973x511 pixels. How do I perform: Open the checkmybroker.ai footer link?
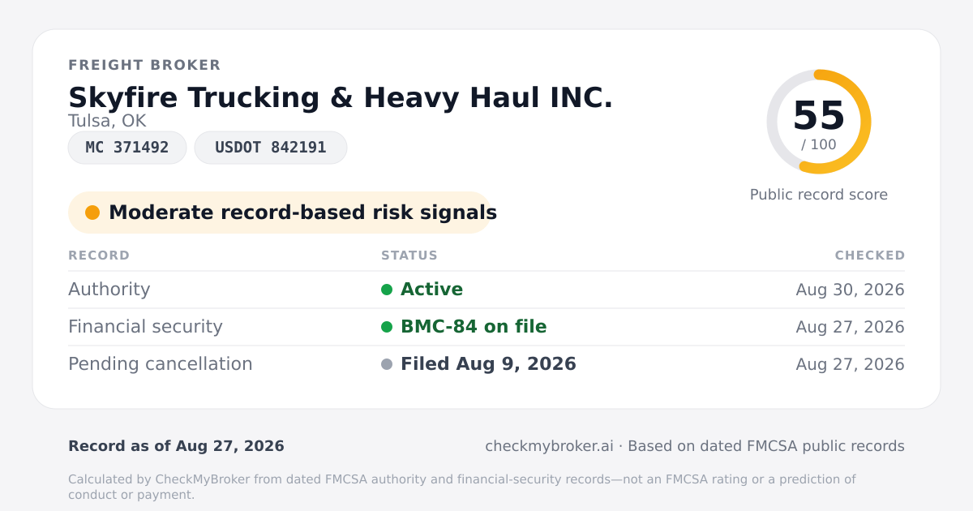point(549,446)
